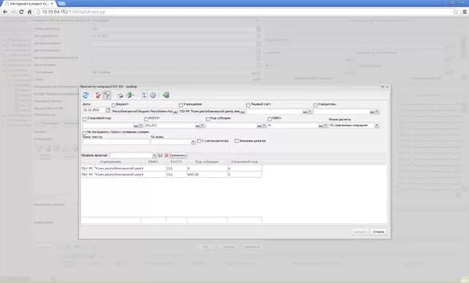Go back using the browser back arrow

pos(5,12)
